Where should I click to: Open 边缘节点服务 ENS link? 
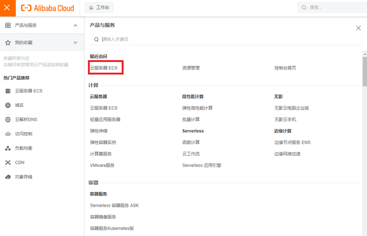click(292, 142)
